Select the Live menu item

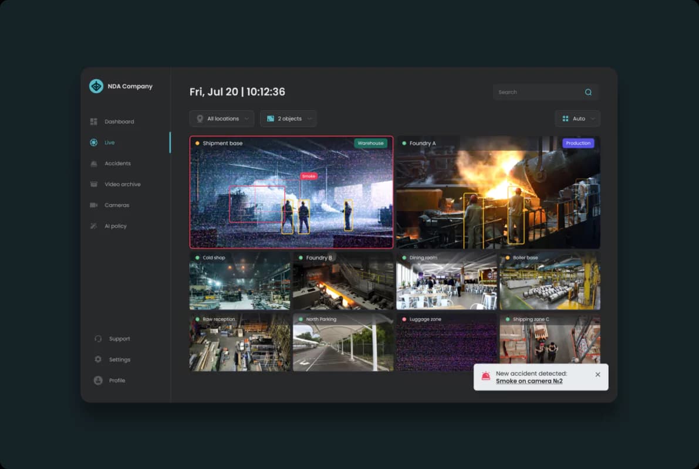(110, 142)
